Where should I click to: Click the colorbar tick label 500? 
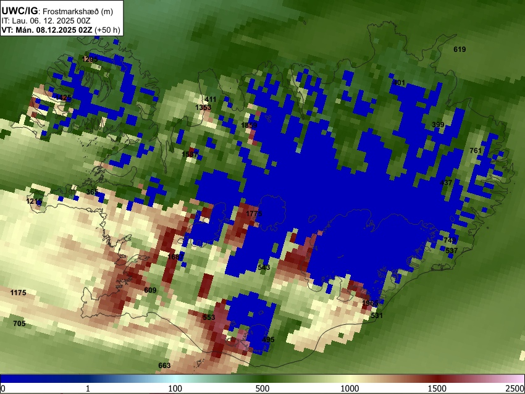[262, 388]
